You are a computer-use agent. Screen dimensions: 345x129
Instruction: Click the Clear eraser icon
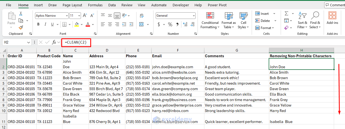pyautogui.click(x=286, y=28)
